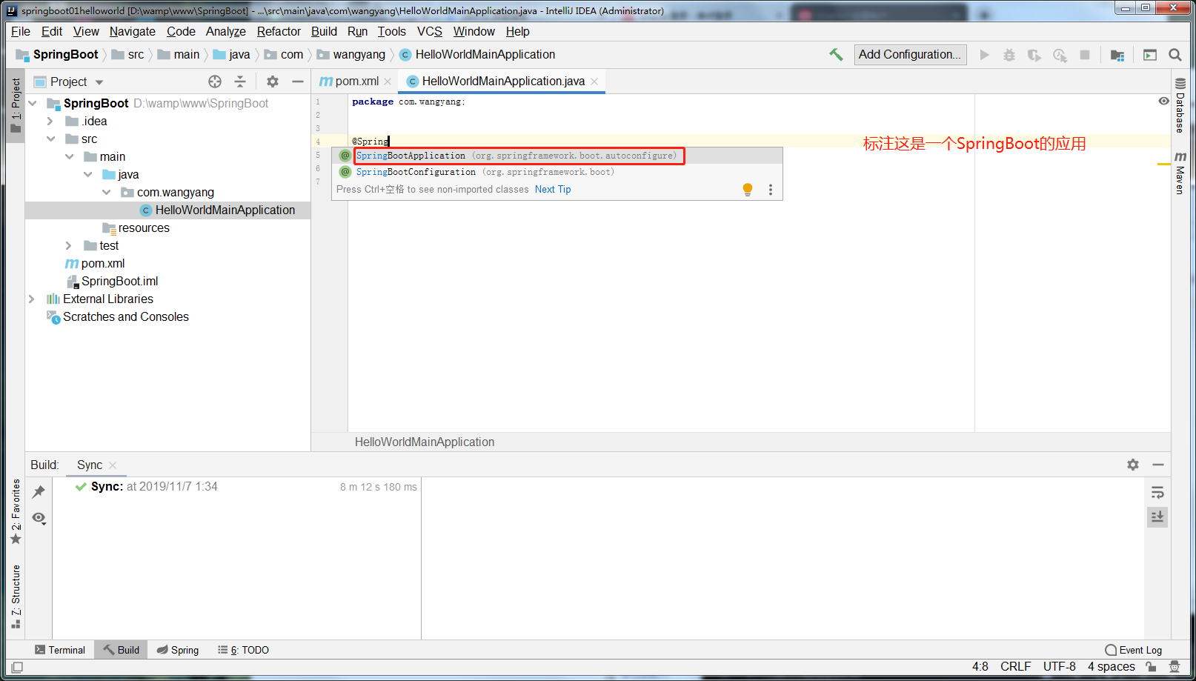1196x681 pixels.
Task: Click the locate target icon in Project panel
Action: [x=215, y=82]
